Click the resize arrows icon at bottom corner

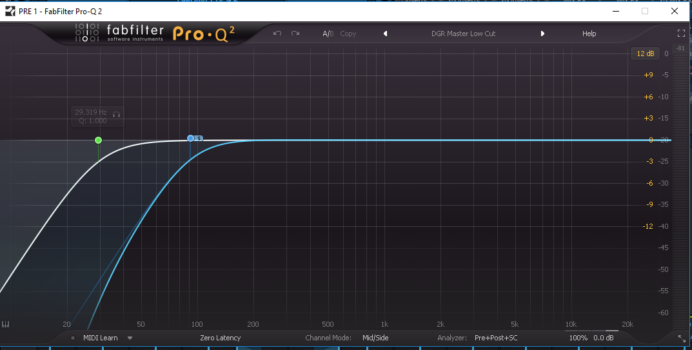(682, 338)
